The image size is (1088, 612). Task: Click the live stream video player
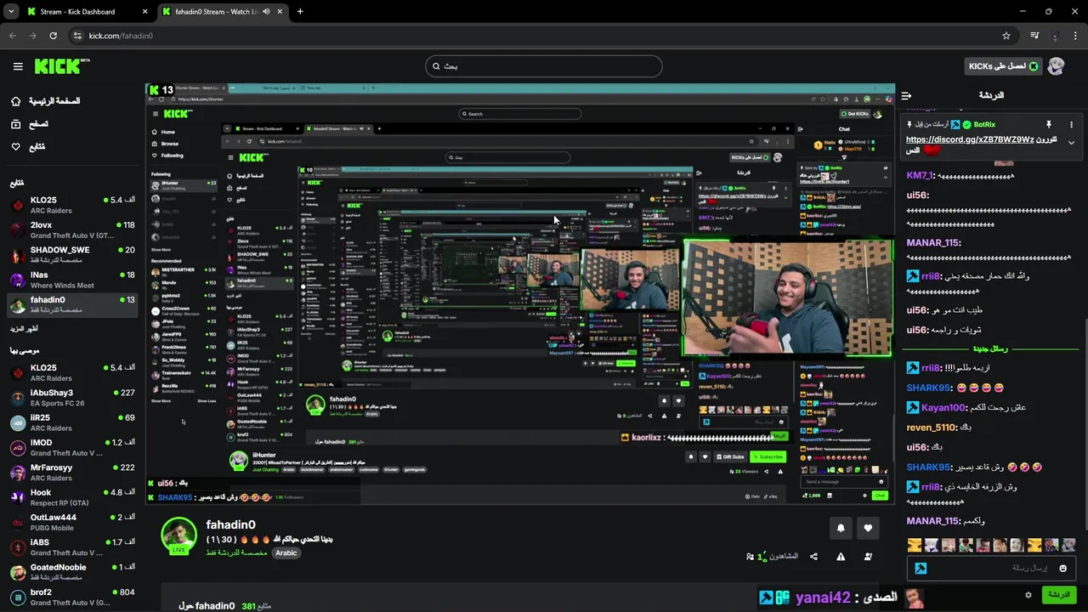click(x=520, y=294)
